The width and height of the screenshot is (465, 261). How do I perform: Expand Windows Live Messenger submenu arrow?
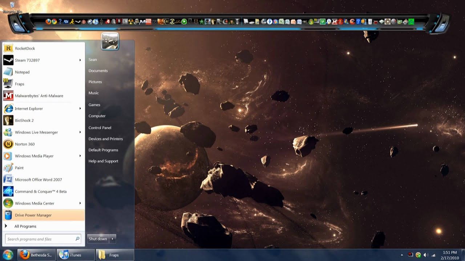[x=80, y=132]
